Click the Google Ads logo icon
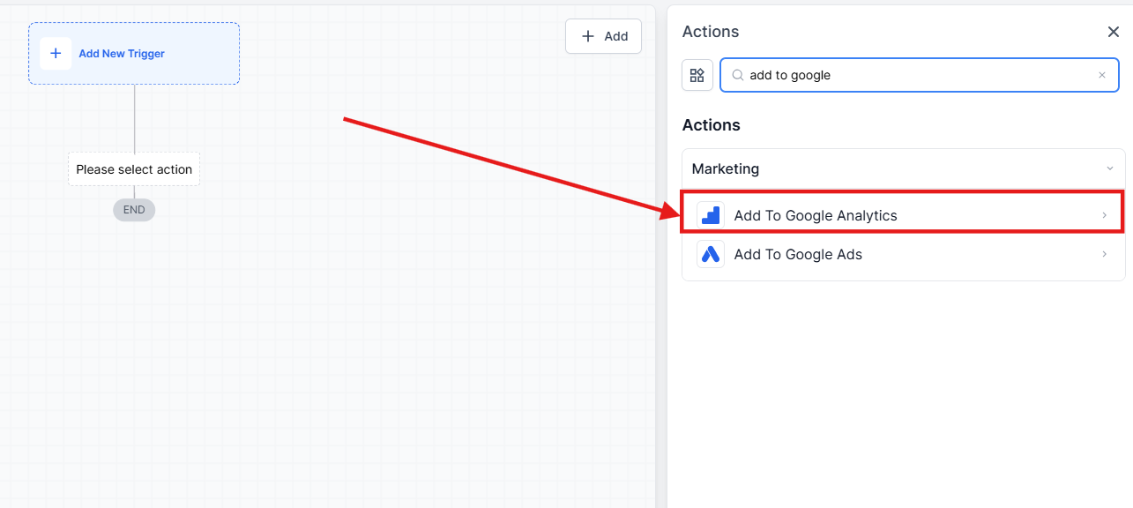Viewport: 1133px width, 508px height. [x=710, y=254]
